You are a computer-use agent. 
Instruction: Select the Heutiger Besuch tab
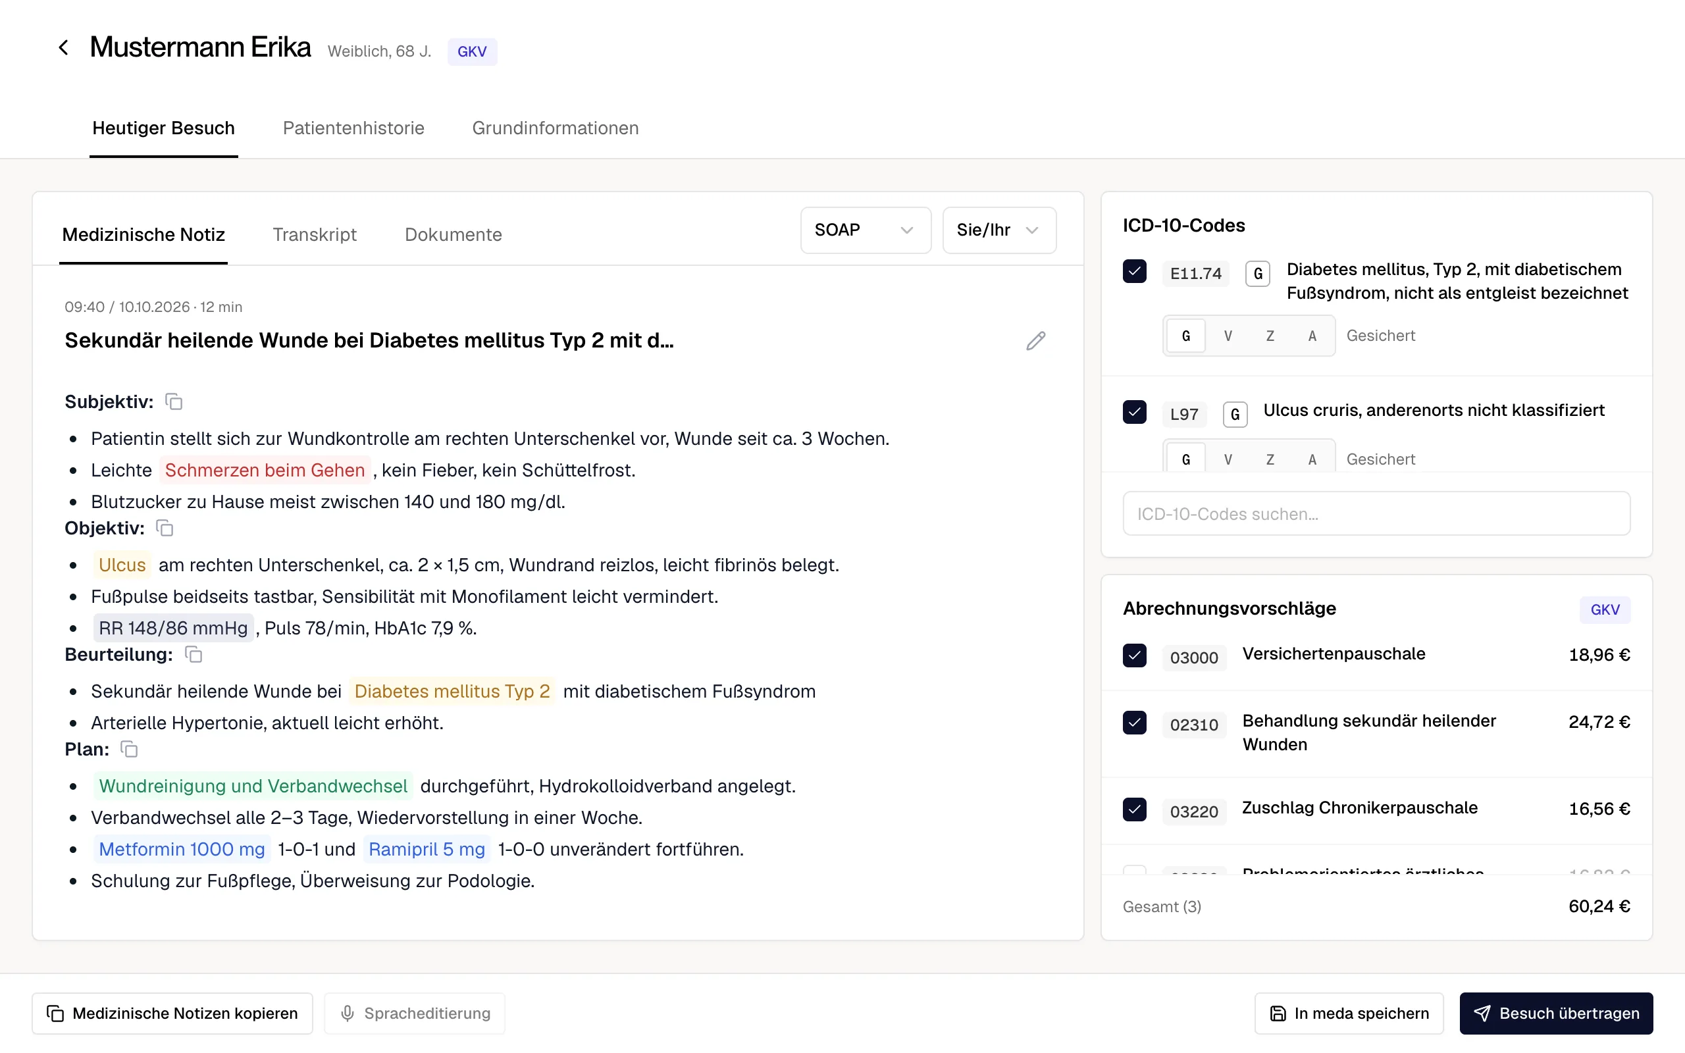click(164, 128)
